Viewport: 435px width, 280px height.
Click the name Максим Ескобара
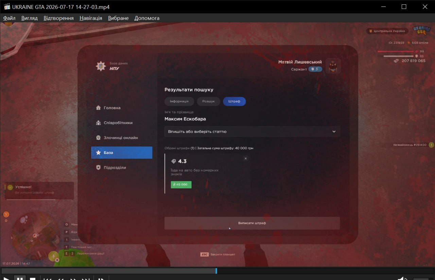[185, 119]
